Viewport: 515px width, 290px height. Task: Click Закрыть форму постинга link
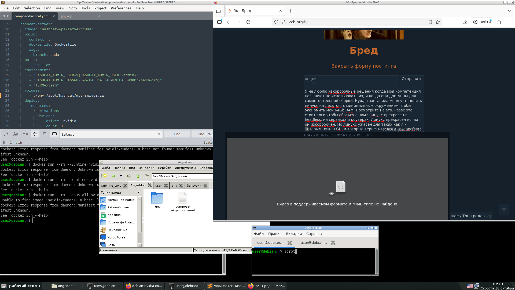click(x=363, y=66)
